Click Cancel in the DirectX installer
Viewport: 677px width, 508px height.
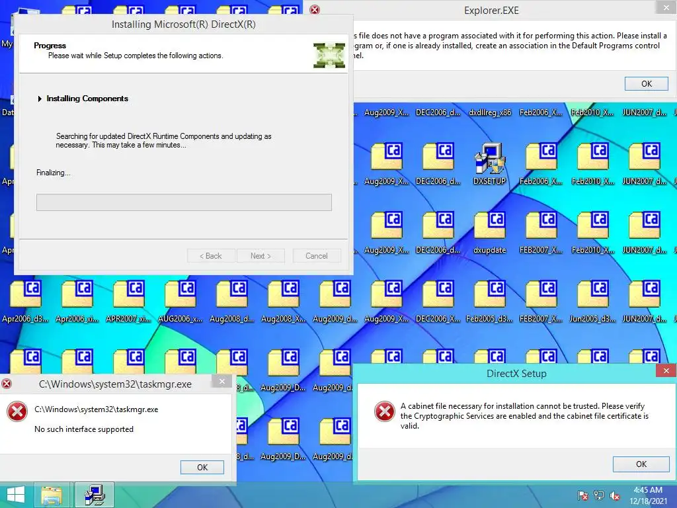click(317, 256)
